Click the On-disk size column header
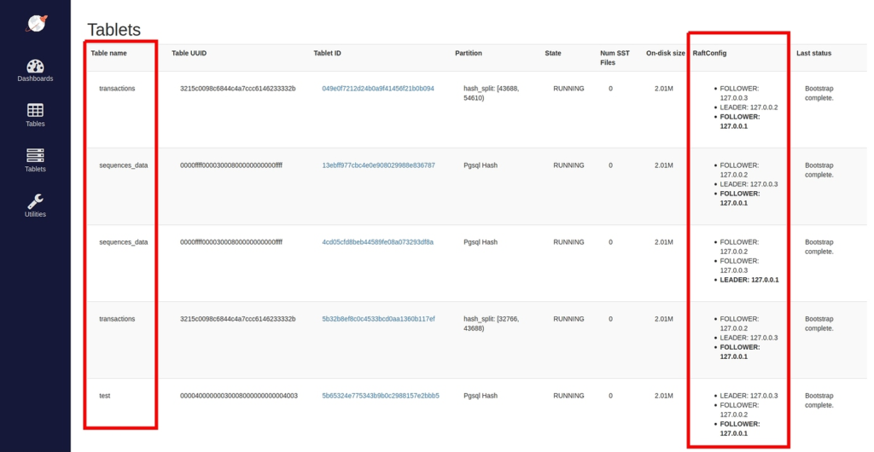The height and width of the screenshot is (452, 874). tap(665, 53)
